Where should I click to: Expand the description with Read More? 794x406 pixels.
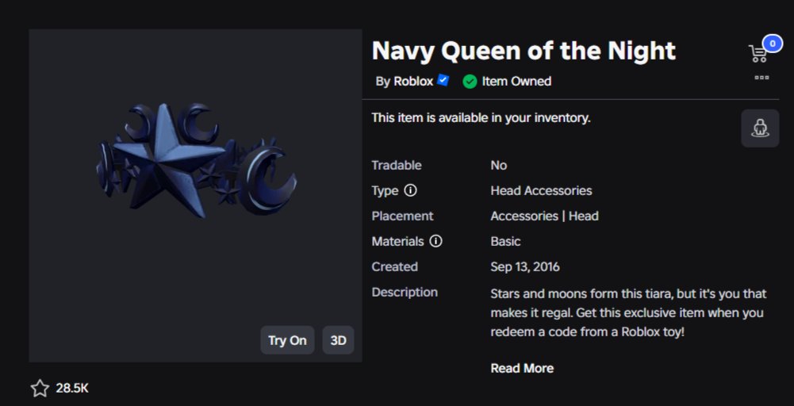click(x=522, y=368)
